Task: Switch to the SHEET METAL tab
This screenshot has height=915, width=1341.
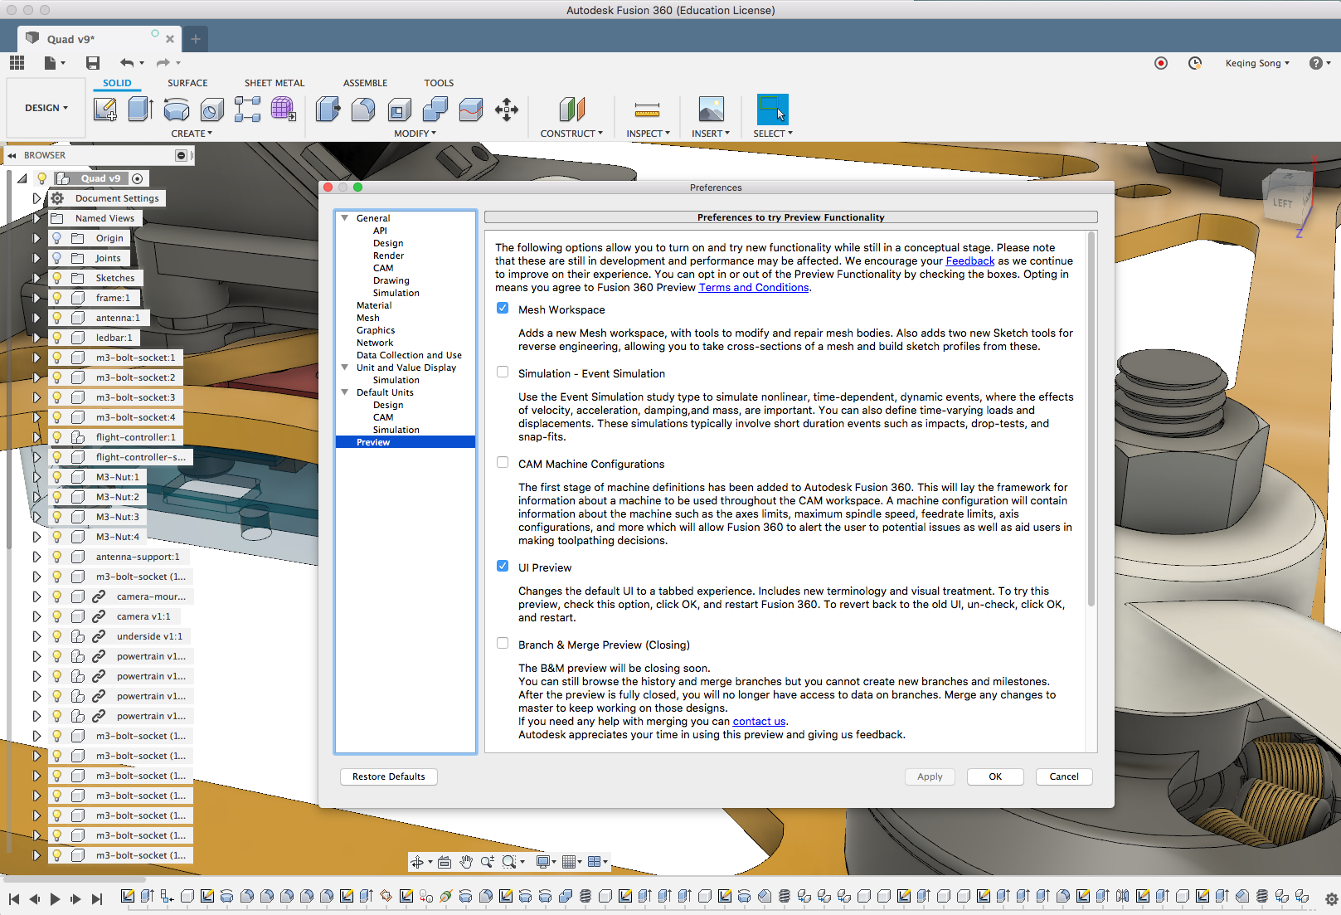Action: pyautogui.click(x=275, y=83)
